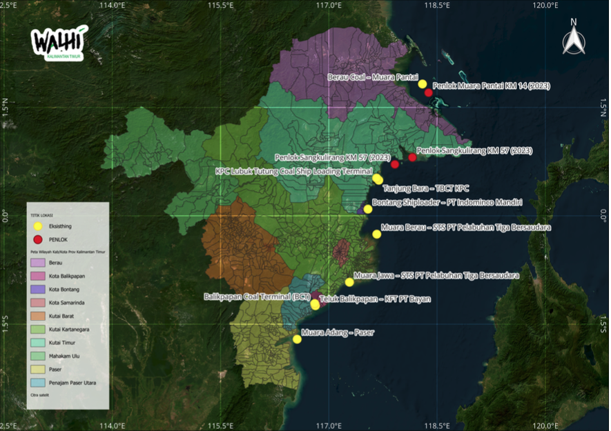Click the yellow Eksisthing circle in legend

[x=38, y=226]
